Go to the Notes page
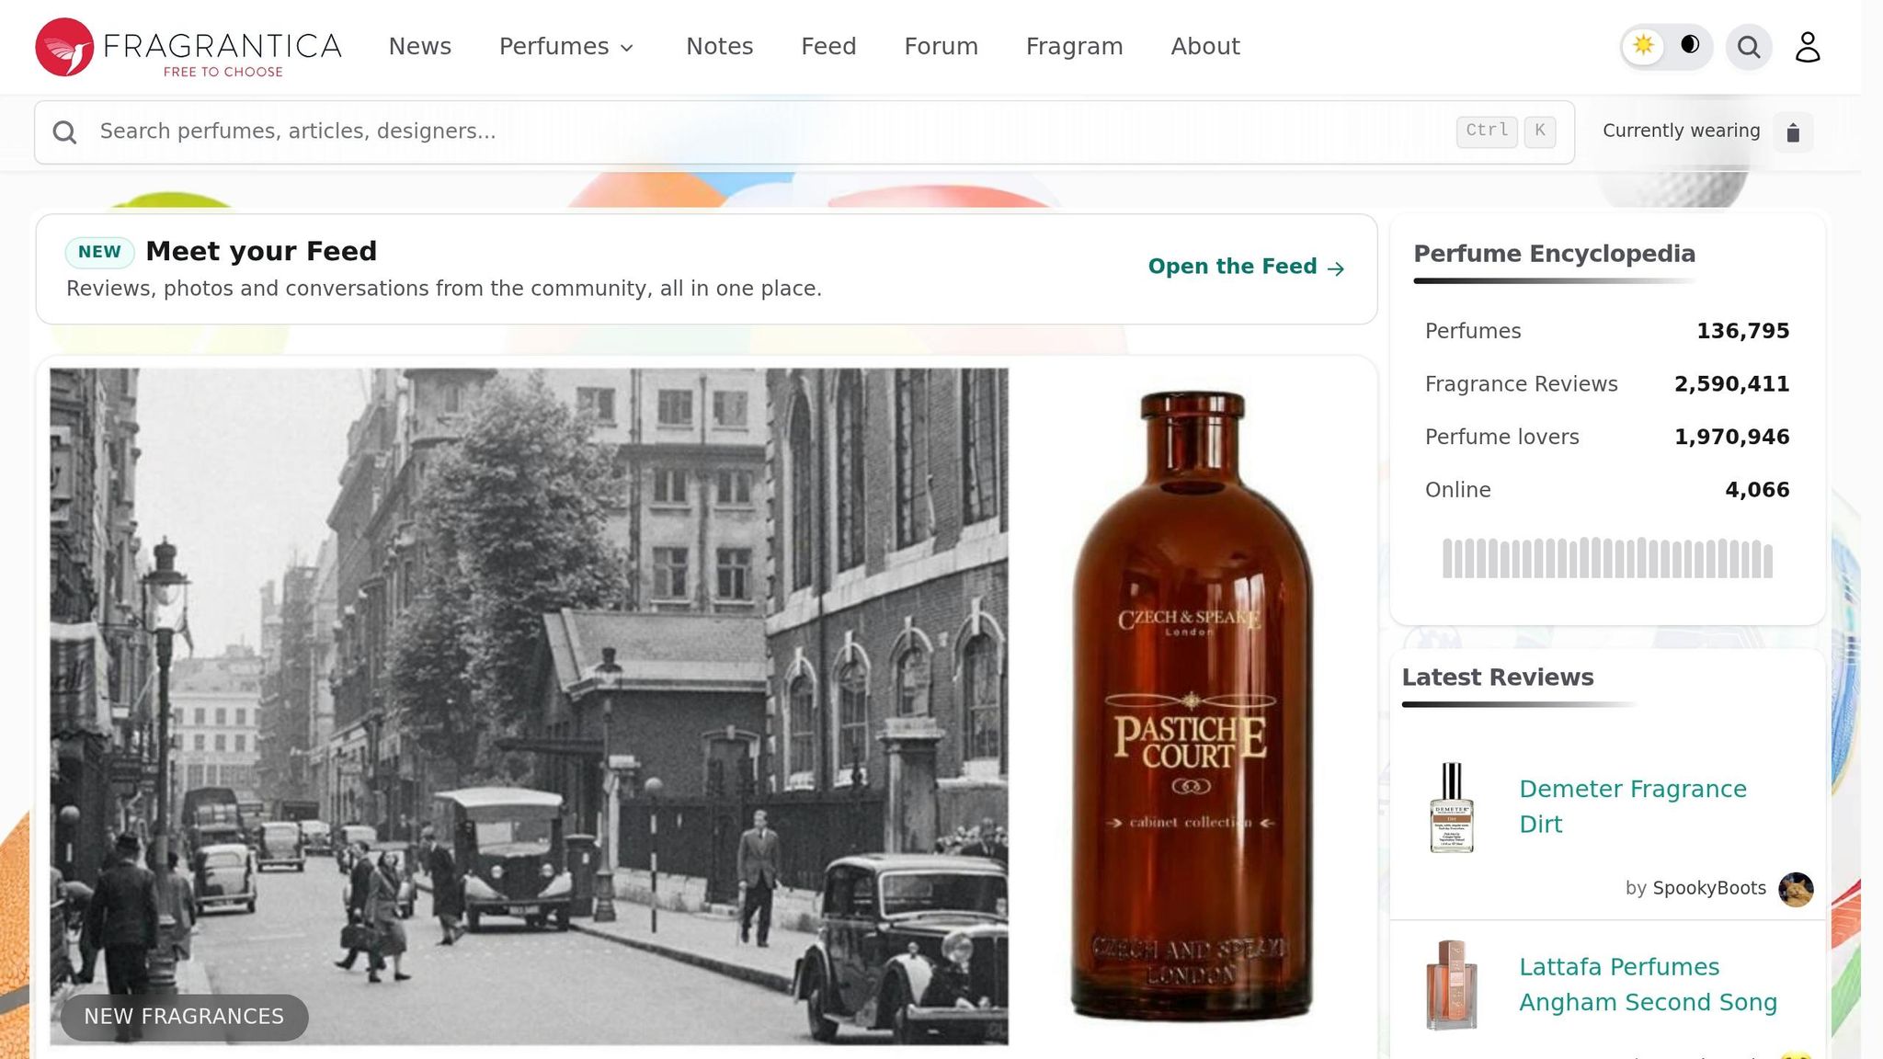 coord(719,47)
